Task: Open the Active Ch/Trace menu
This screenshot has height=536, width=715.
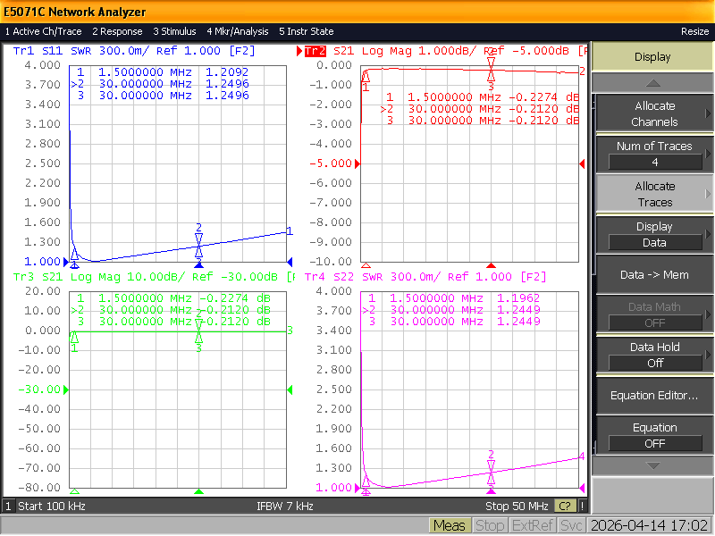Action: pyautogui.click(x=43, y=31)
